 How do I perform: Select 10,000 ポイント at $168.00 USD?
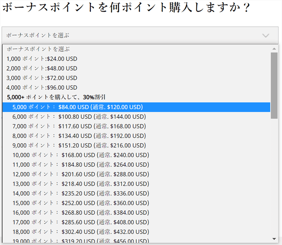[80, 155]
